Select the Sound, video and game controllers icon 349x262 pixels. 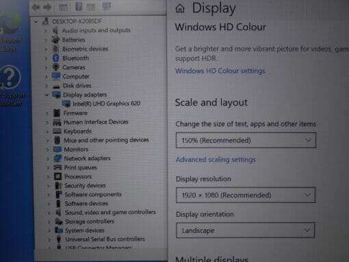[x=59, y=212]
